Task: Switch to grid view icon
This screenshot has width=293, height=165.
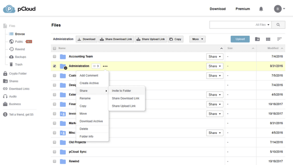Action: 268,39
